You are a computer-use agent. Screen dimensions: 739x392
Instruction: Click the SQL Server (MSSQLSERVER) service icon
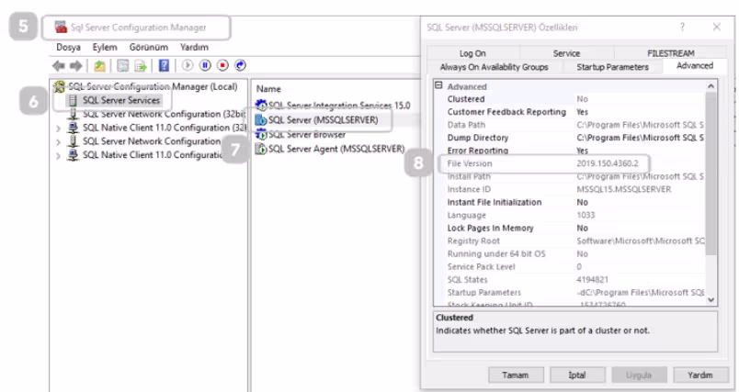261,120
